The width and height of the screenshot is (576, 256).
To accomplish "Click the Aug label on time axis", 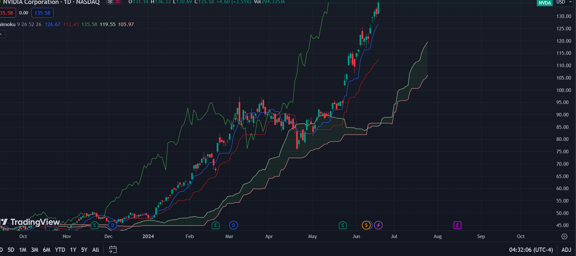I will [x=437, y=236].
